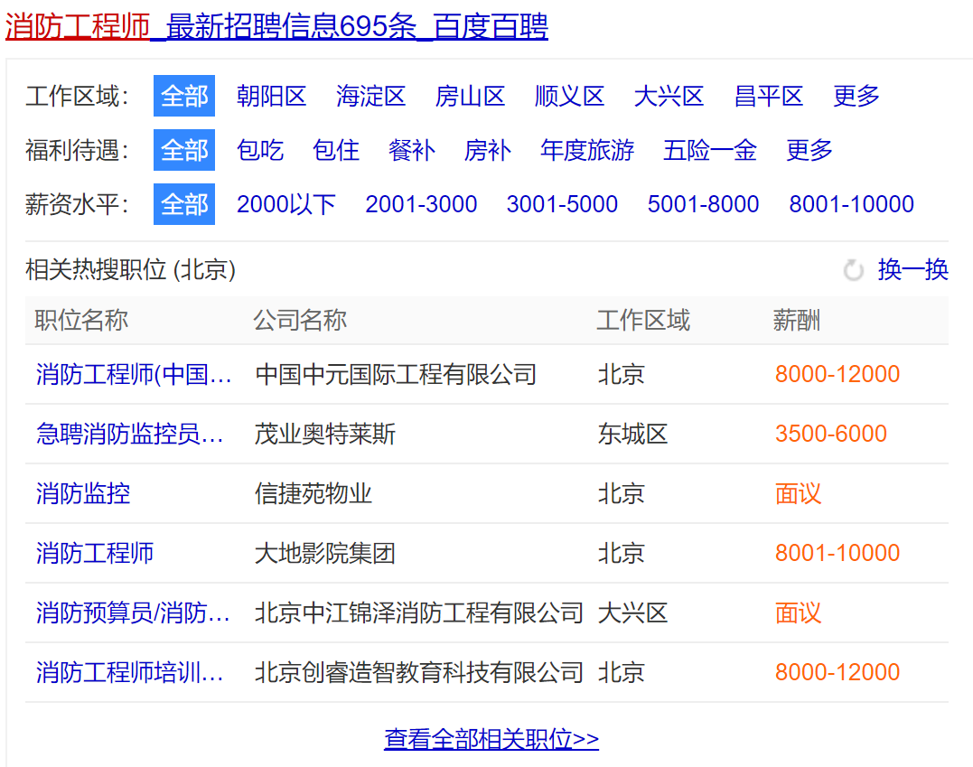Open job 消防预算员/消防… listing

pos(133,613)
